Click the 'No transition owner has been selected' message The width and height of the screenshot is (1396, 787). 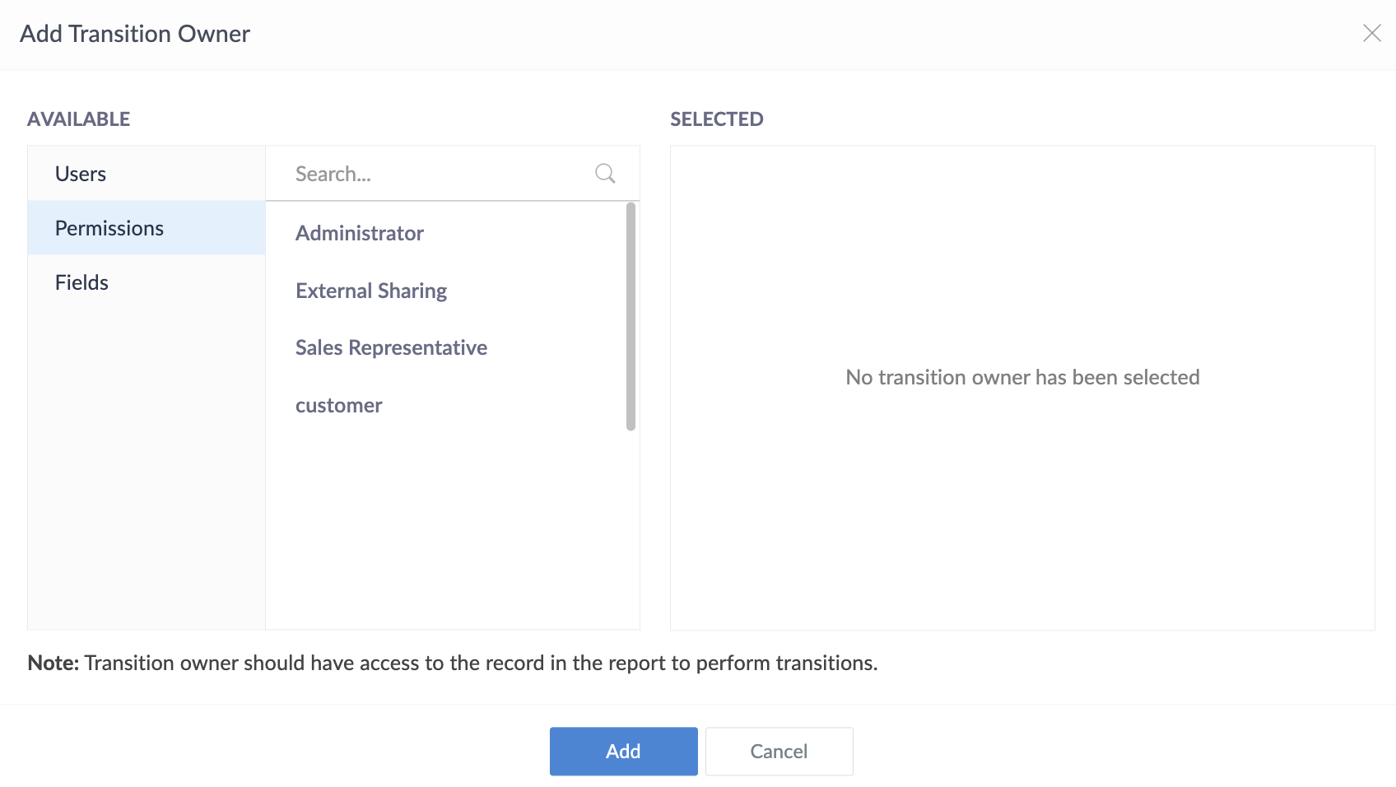click(x=1022, y=377)
